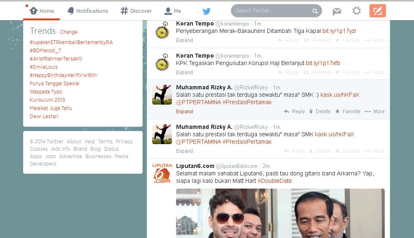The width and height of the screenshot is (414, 238).
Task: Favorite Muhammad Rizky's highlighted tweet
Action: point(348,112)
